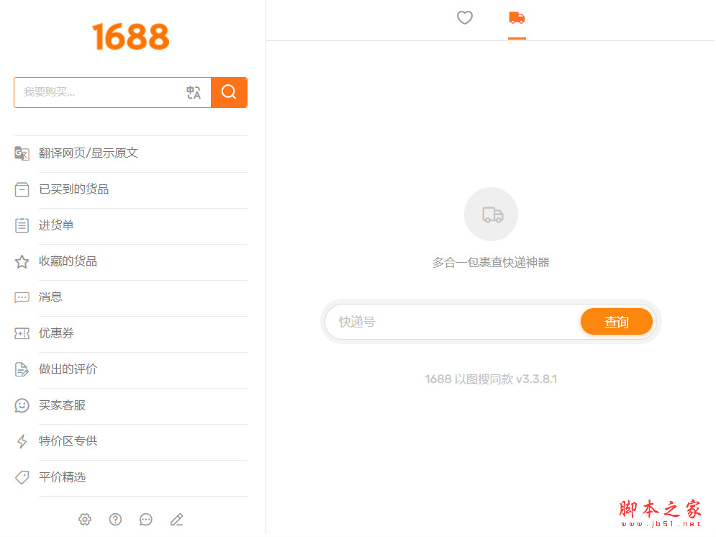Image resolution: width=716 pixels, height=537 pixels.
Task: Open the 1688 以图搜同款 v3.3.8.1 link
Action: click(491, 378)
